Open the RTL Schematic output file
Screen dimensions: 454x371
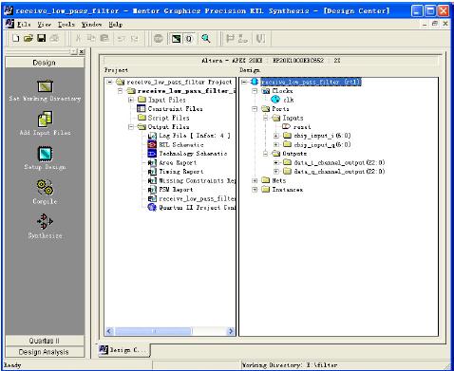(181, 144)
